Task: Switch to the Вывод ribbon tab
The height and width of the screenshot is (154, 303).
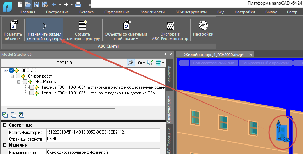Action: (271, 12)
